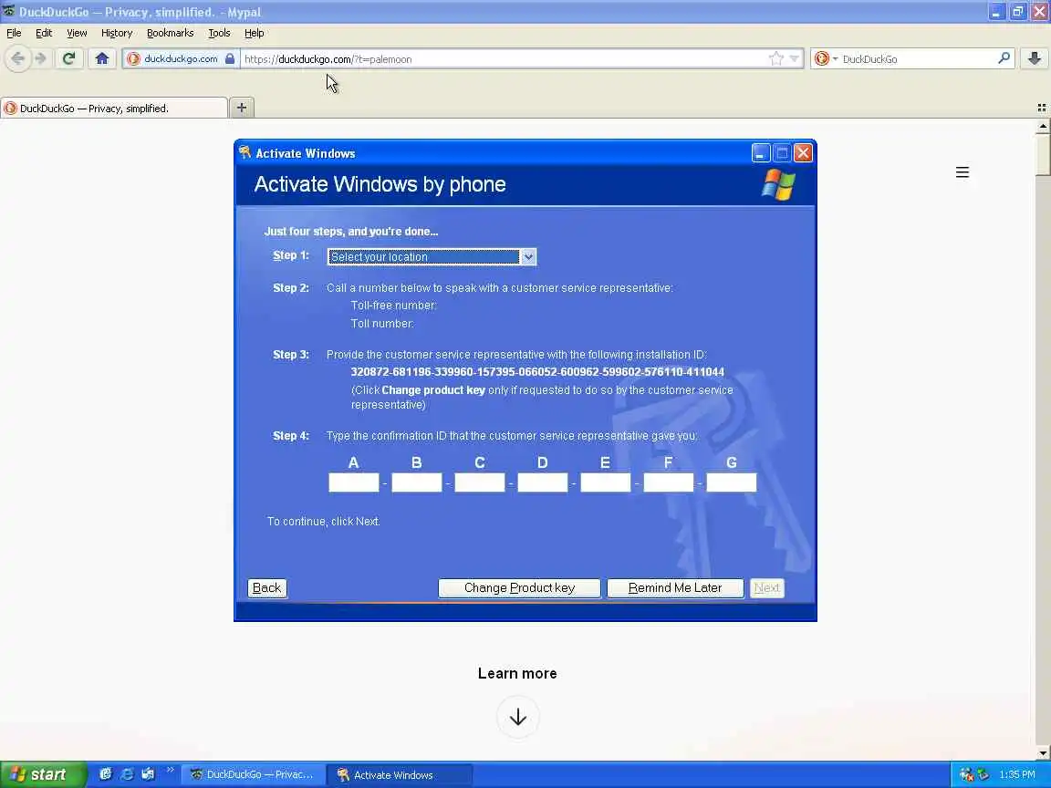Image resolution: width=1051 pixels, height=788 pixels.
Task: Click the greyed-out Next button
Action: [x=766, y=587]
